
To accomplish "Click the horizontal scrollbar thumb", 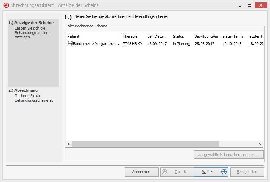I will click(x=145, y=144).
